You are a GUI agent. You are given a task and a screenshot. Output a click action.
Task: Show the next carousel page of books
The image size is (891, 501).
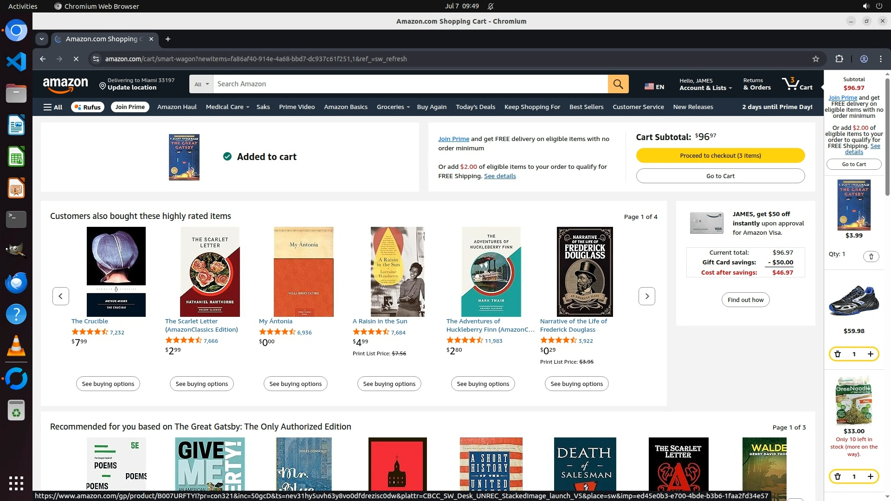(x=646, y=296)
